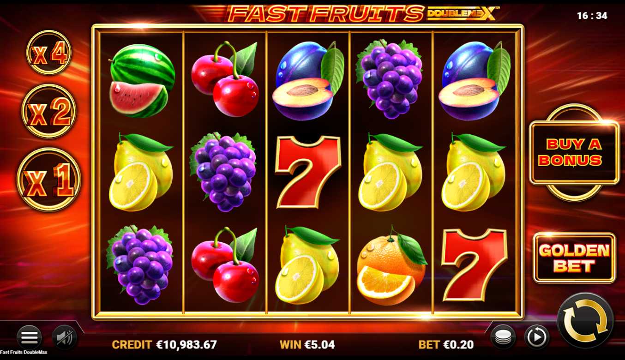Click the red 7 on the fifth reel
This screenshot has height=360, width=625.
tap(474, 264)
